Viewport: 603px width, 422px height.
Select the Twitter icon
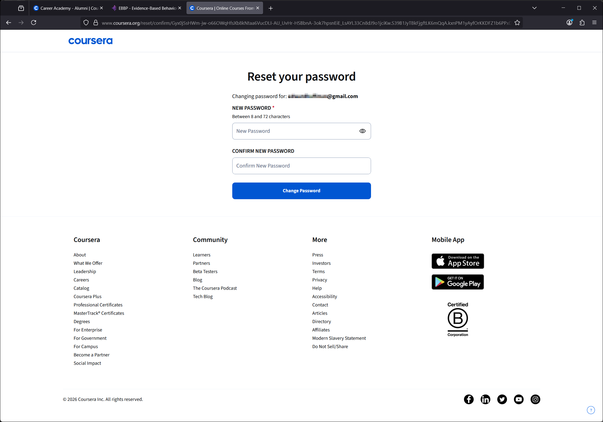click(502, 399)
